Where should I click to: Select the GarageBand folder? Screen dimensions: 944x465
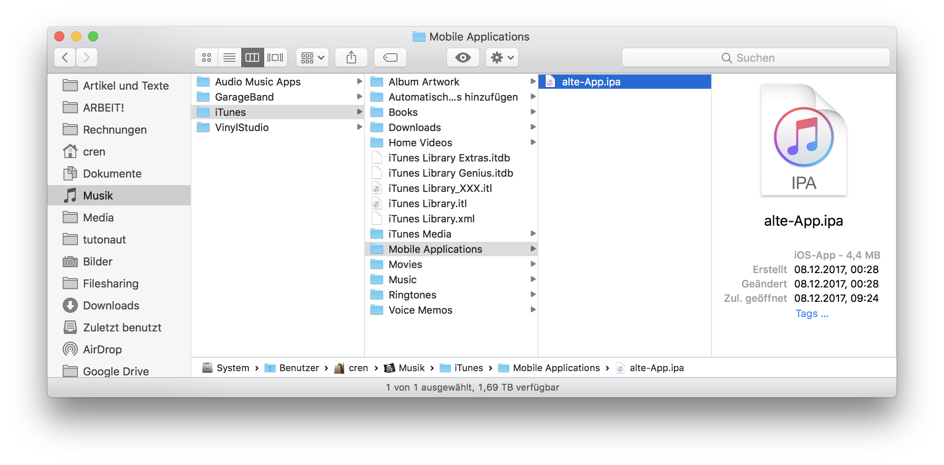244,97
